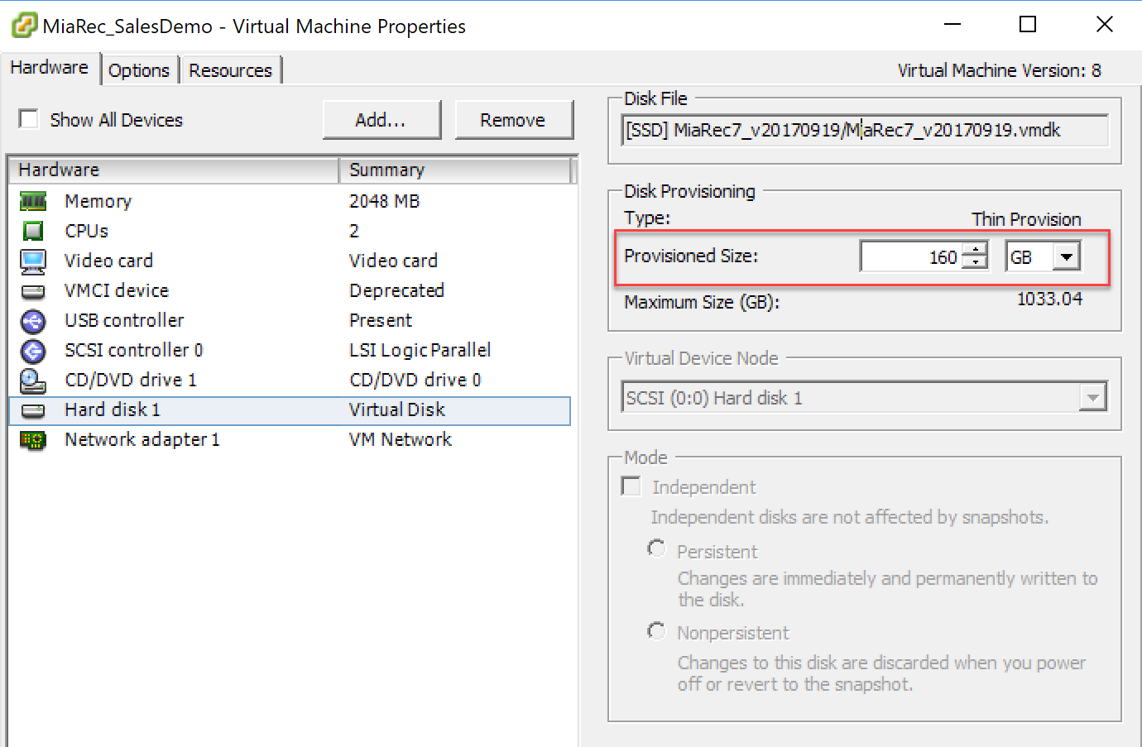Open the GB size unit dropdown

[x=1067, y=256]
